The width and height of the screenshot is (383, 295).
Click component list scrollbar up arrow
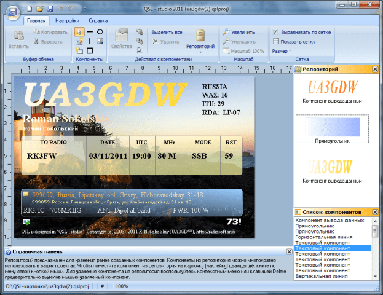click(x=375, y=221)
